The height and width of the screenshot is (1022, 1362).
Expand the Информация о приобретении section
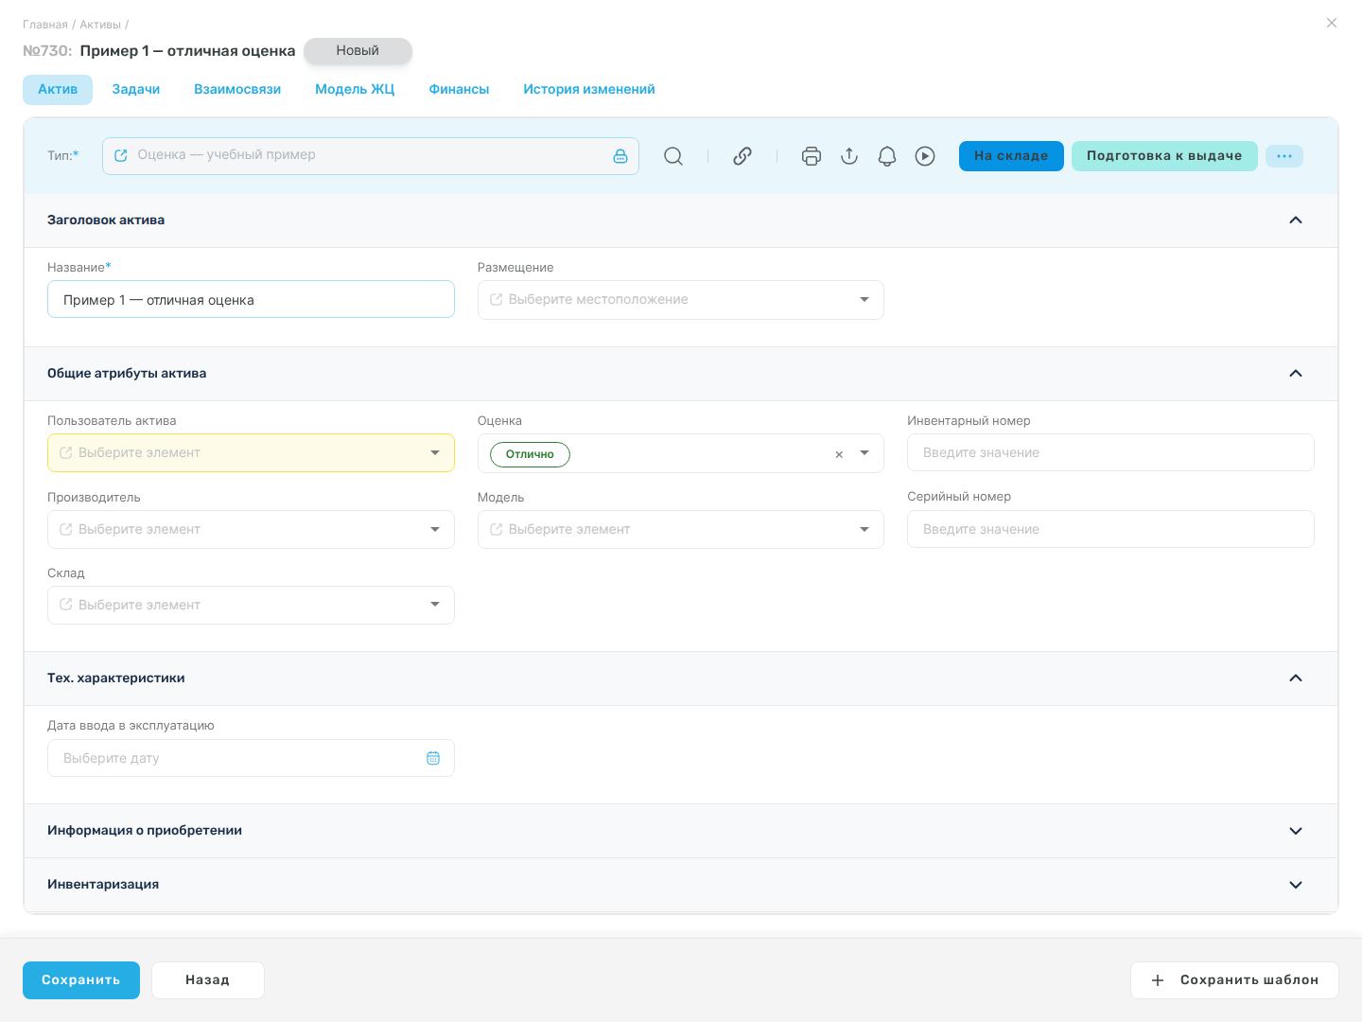1296,831
